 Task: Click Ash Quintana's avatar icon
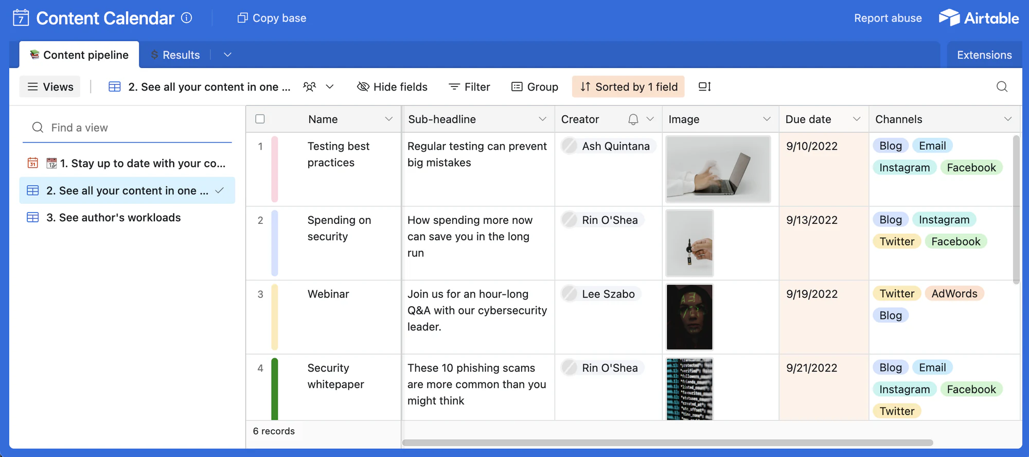570,146
